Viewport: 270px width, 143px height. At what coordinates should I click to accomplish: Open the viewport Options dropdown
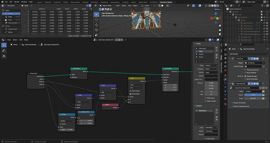point(218,9)
